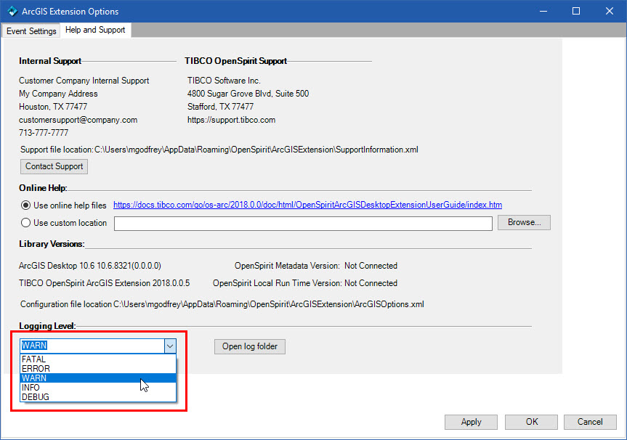Minimize the ArcGIS Extension Options window

pyautogui.click(x=543, y=11)
